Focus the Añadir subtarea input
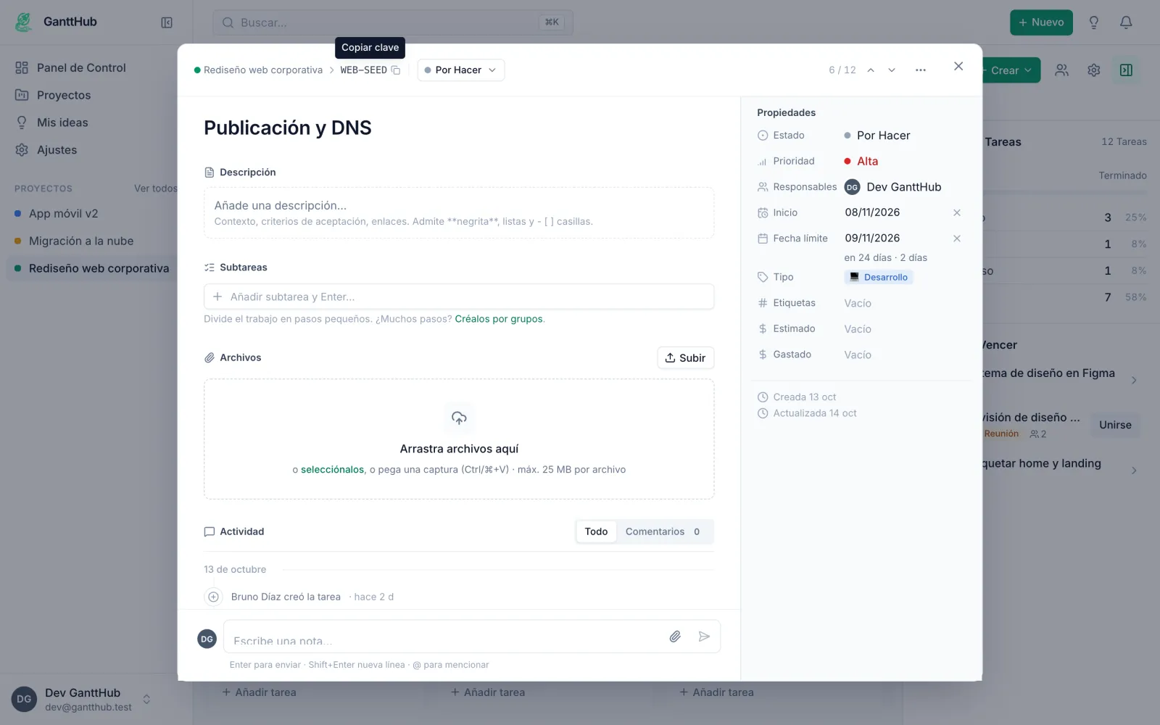1160x725 pixels. tap(459, 297)
